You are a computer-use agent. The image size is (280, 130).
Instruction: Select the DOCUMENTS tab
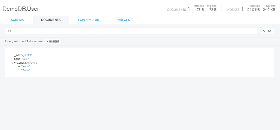pos(51,20)
